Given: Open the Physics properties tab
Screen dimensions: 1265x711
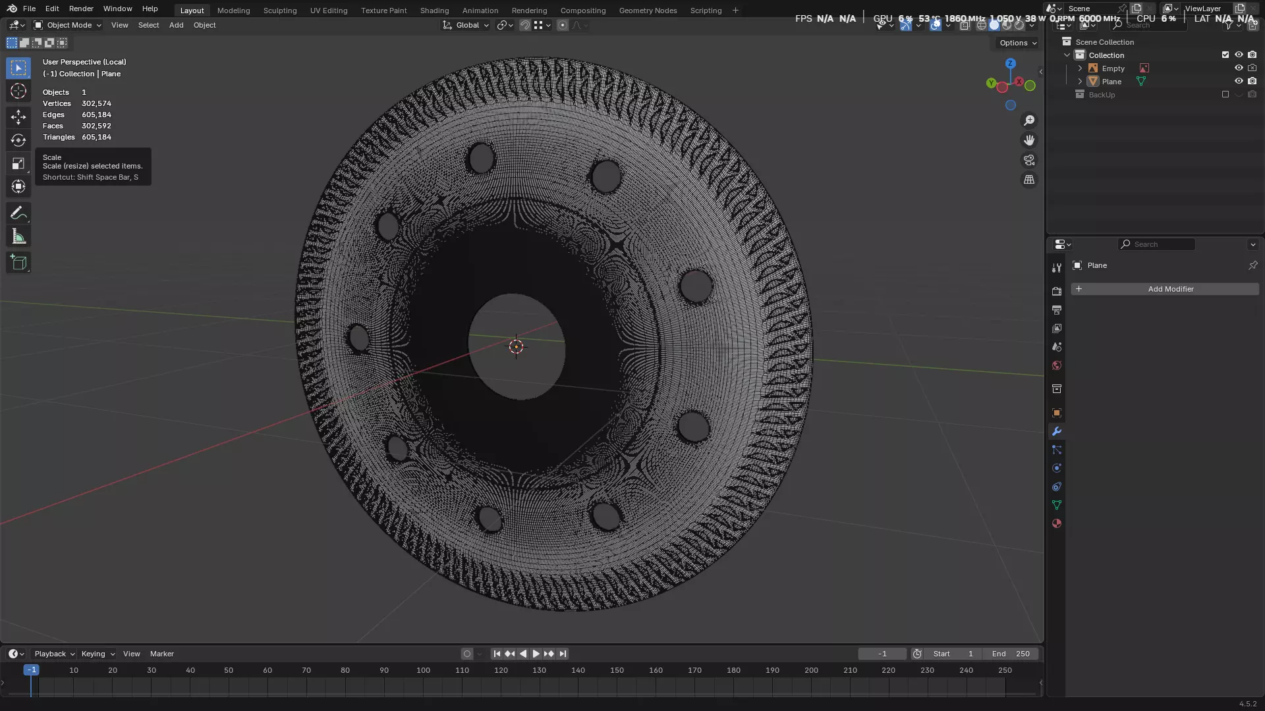Looking at the screenshot, I should click(1057, 468).
